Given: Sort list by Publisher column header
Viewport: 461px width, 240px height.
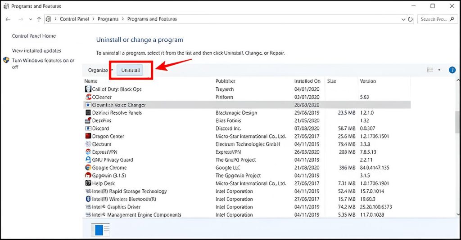Looking at the screenshot, I should 225,81.
